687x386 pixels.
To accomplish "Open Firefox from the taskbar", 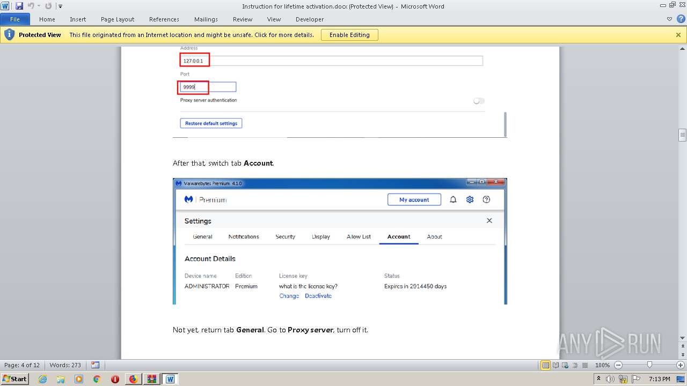I will click(x=134, y=379).
